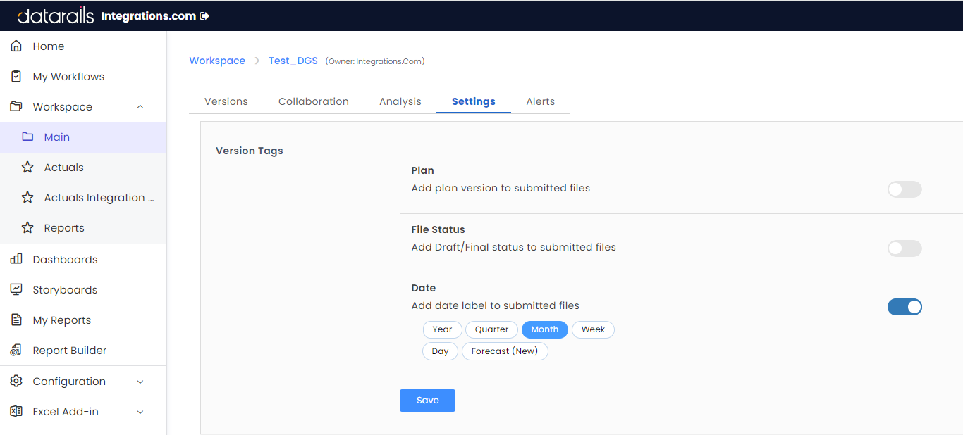This screenshot has height=435, width=963.
Task: Open My Workflows clipboard icon
Action: click(16, 77)
